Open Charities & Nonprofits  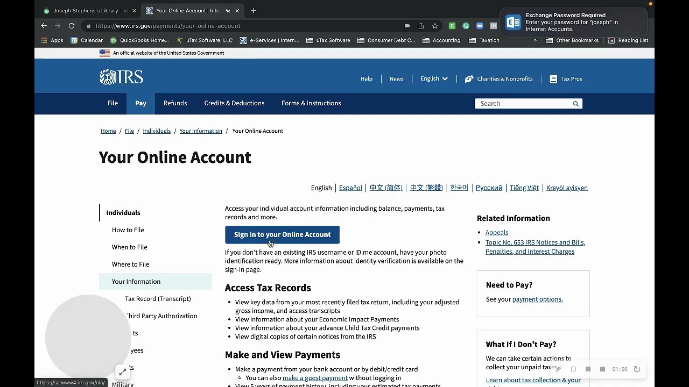[499, 79]
